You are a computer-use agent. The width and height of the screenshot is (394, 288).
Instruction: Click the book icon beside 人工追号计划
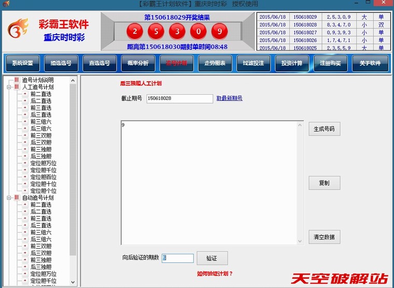tap(17, 87)
